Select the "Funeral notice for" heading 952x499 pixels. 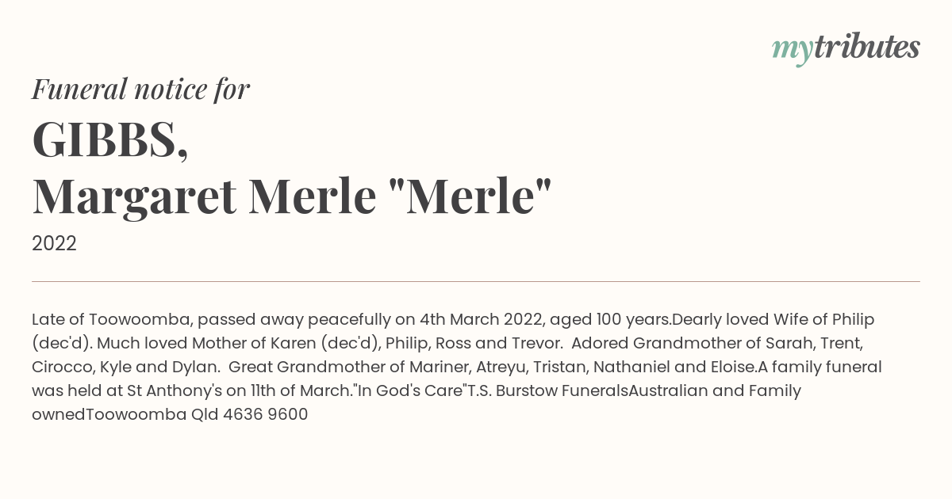[140, 90]
